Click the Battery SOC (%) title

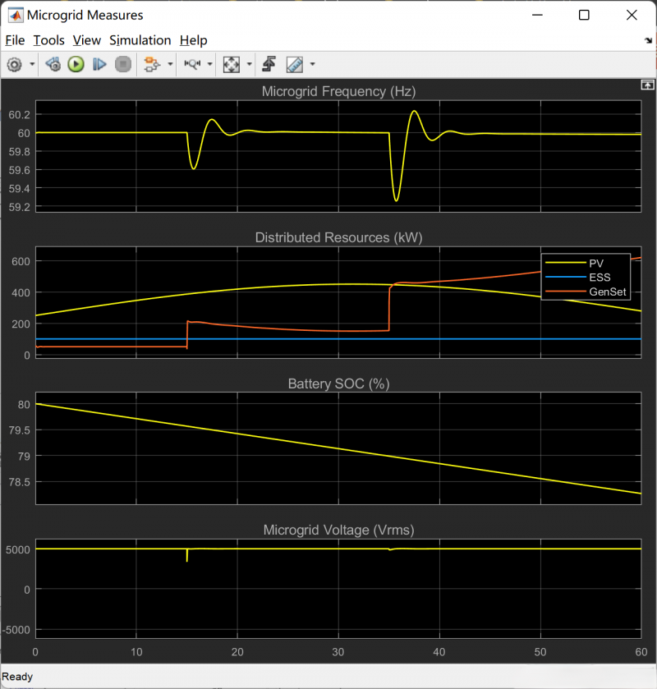(x=338, y=384)
